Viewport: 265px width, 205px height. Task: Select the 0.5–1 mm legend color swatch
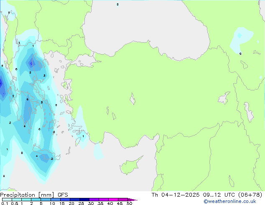17,200
